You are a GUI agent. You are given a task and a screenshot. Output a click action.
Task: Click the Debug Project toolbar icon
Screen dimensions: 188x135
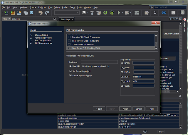coord(127,13)
